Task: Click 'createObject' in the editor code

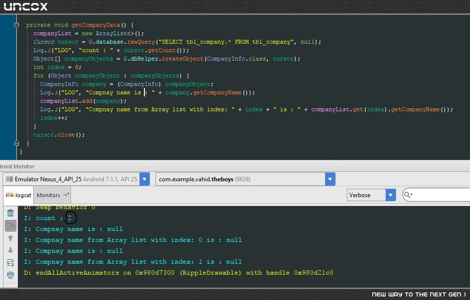Action: 183,59
